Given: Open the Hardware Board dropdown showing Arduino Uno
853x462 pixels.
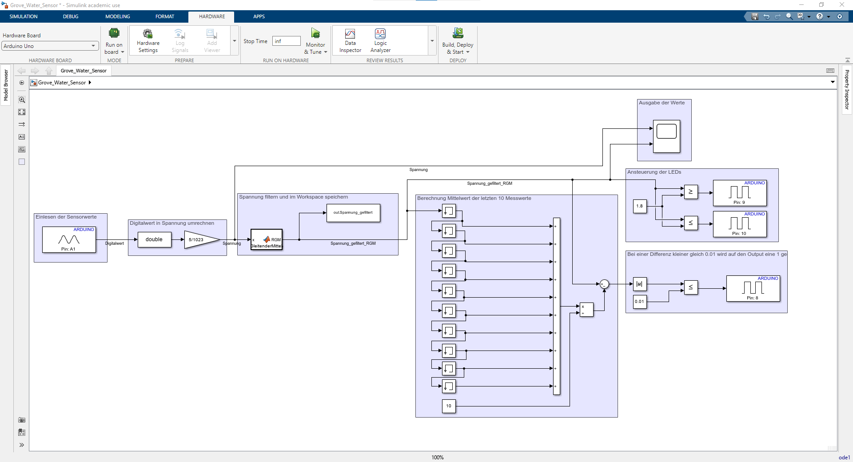Looking at the screenshot, I should click(x=50, y=46).
